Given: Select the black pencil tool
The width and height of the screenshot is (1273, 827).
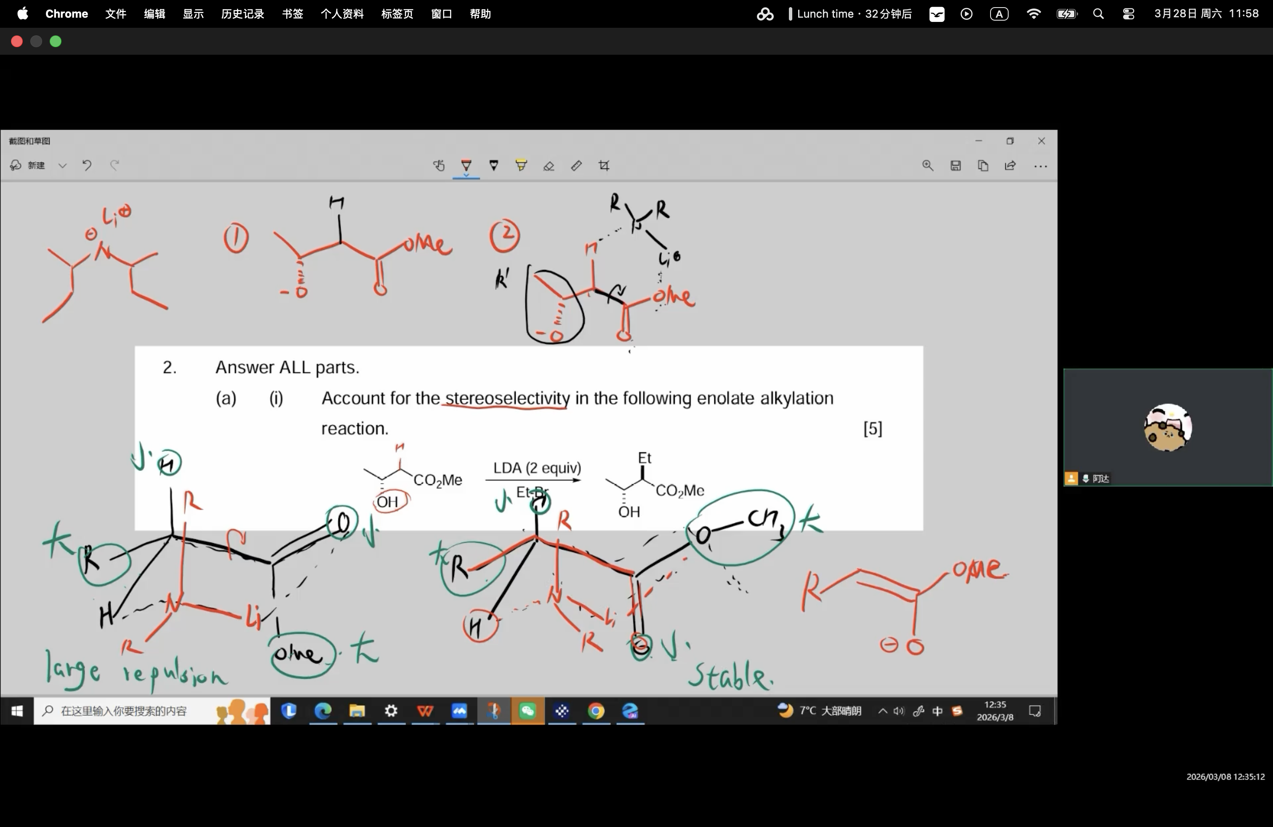Looking at the screenshot, I should [494, 165].
